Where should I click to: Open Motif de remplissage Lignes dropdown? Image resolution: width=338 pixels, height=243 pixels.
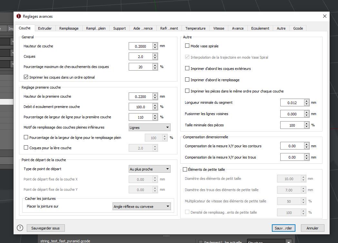click(149, 127)
